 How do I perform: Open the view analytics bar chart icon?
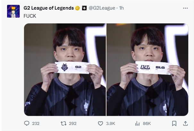coord(138,123)
